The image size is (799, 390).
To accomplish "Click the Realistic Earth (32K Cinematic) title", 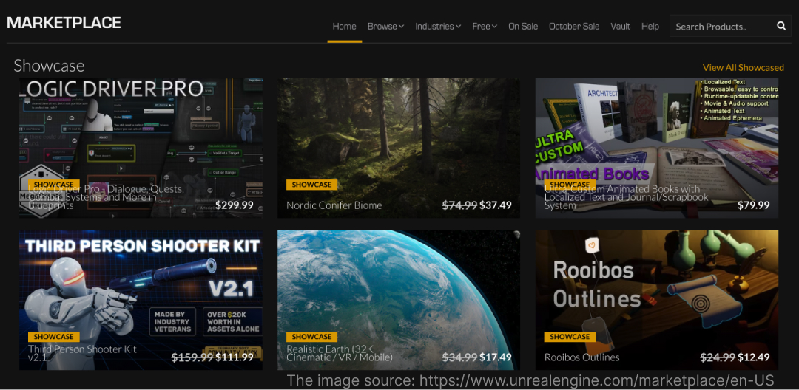I will click(x=340, y=353).
